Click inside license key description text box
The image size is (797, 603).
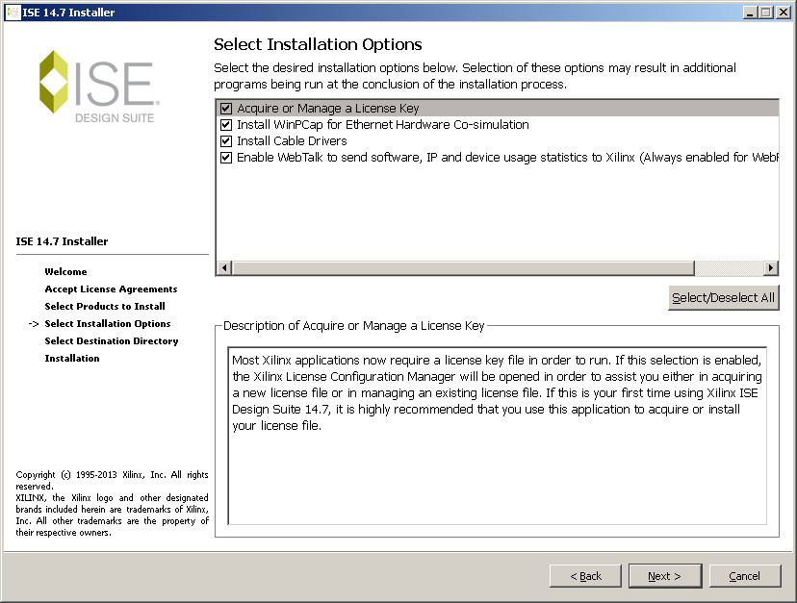coord(497,436)
